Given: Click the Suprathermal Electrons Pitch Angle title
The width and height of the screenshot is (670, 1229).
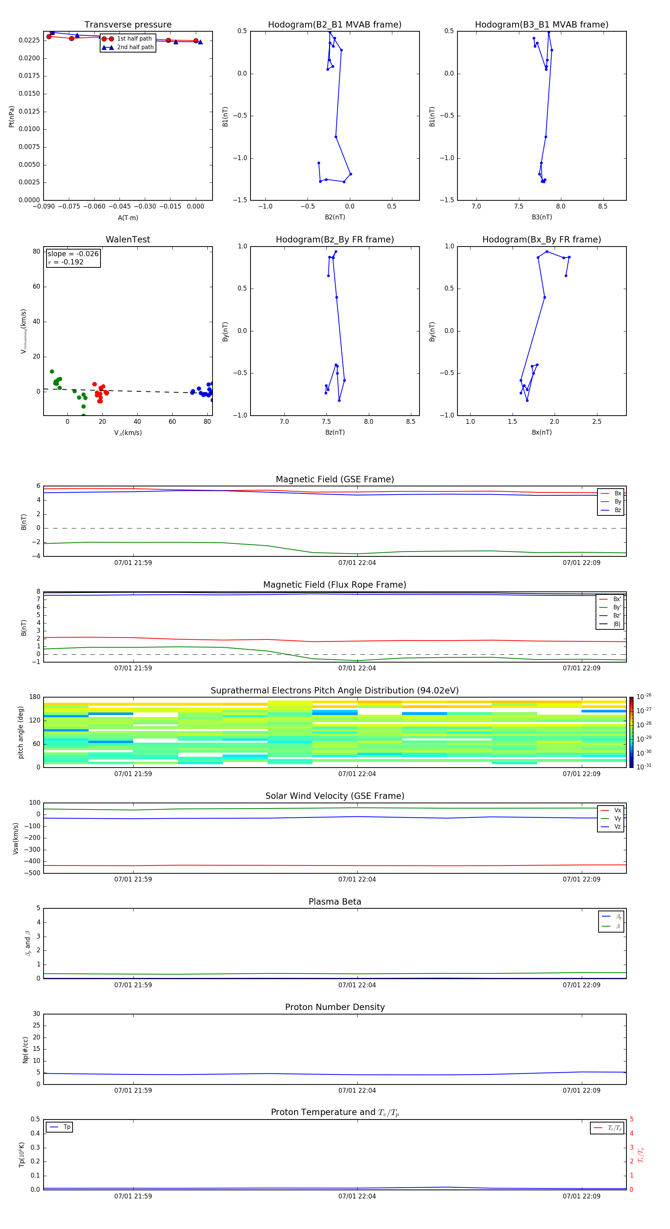Looking at the screenshot, I should click(335, 690).
